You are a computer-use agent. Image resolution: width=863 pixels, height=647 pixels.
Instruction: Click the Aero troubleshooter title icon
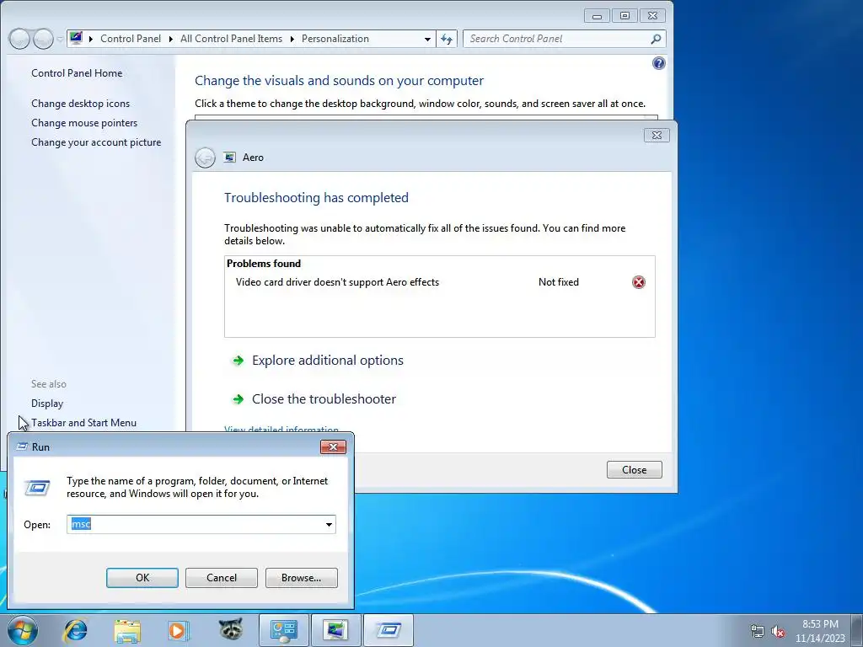point(229,158)
